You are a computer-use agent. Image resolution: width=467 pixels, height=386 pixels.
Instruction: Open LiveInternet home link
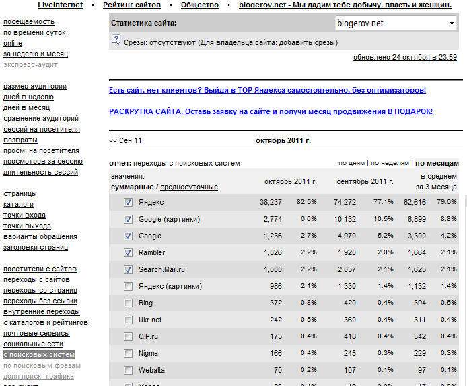(60, 5)
